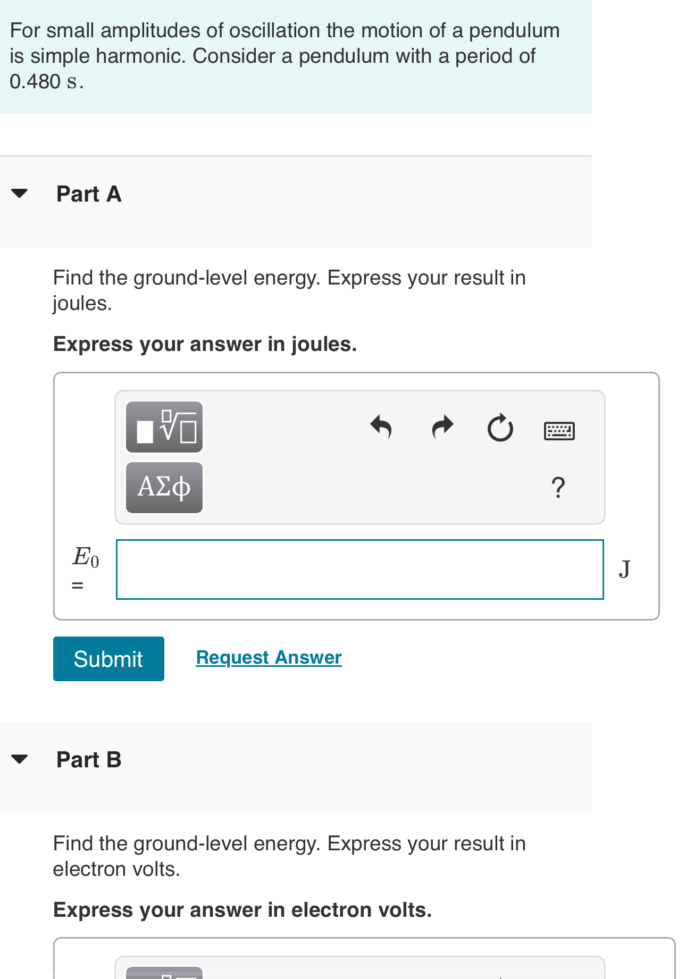Open the Greek letters ΑΣφ palette
The width and height of the screenshot is (686, 979).
tap(164, 487)
